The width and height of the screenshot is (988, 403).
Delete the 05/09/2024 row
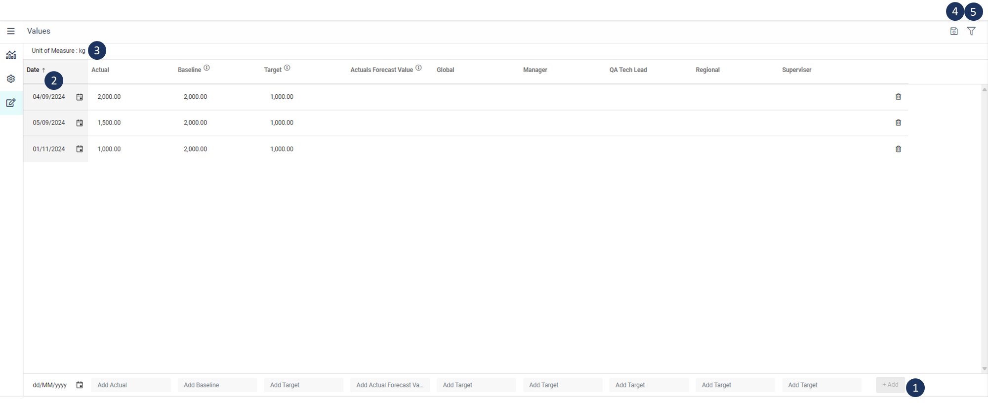point(898,122)
